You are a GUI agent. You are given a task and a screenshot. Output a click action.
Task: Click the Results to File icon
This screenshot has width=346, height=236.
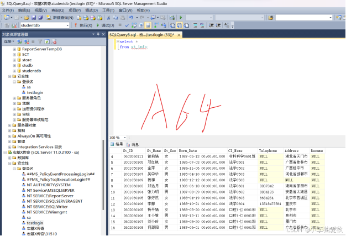click(186, 25)
